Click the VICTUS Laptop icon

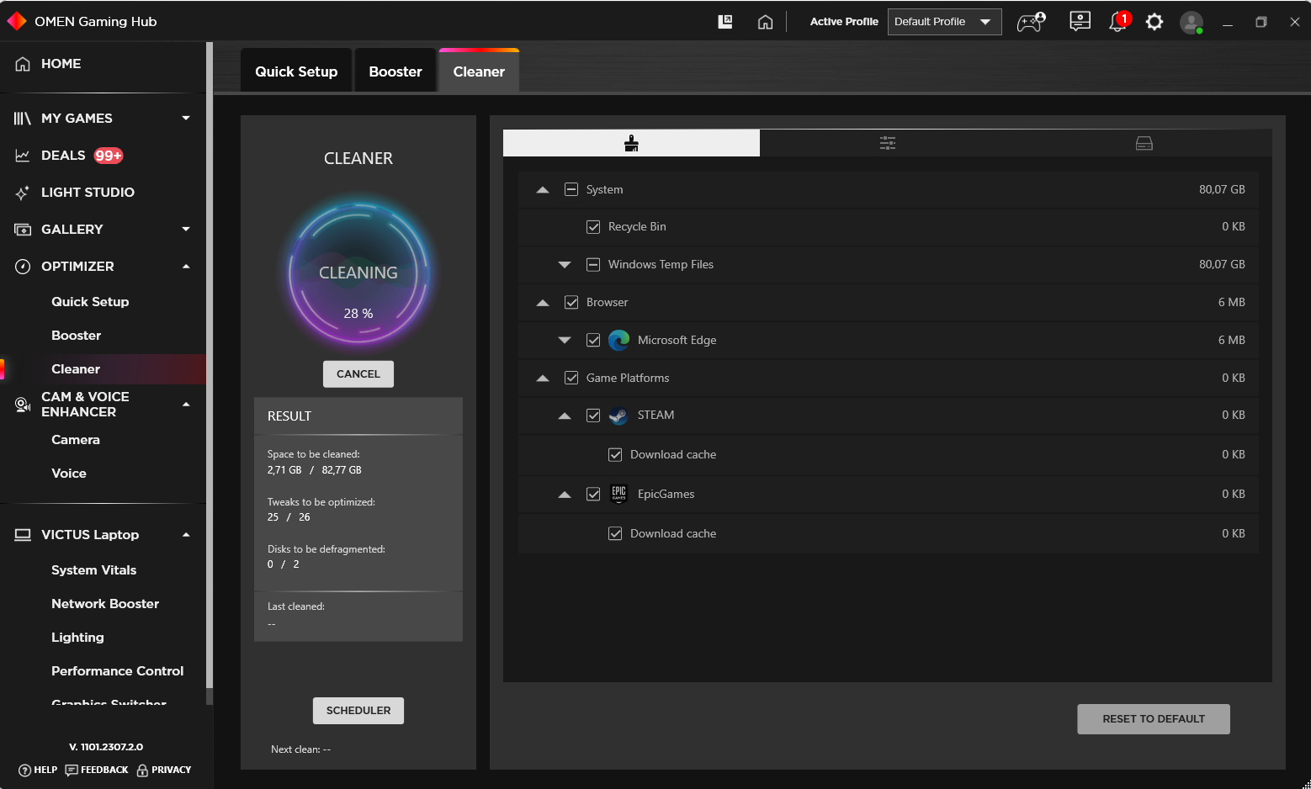(23, 535)
